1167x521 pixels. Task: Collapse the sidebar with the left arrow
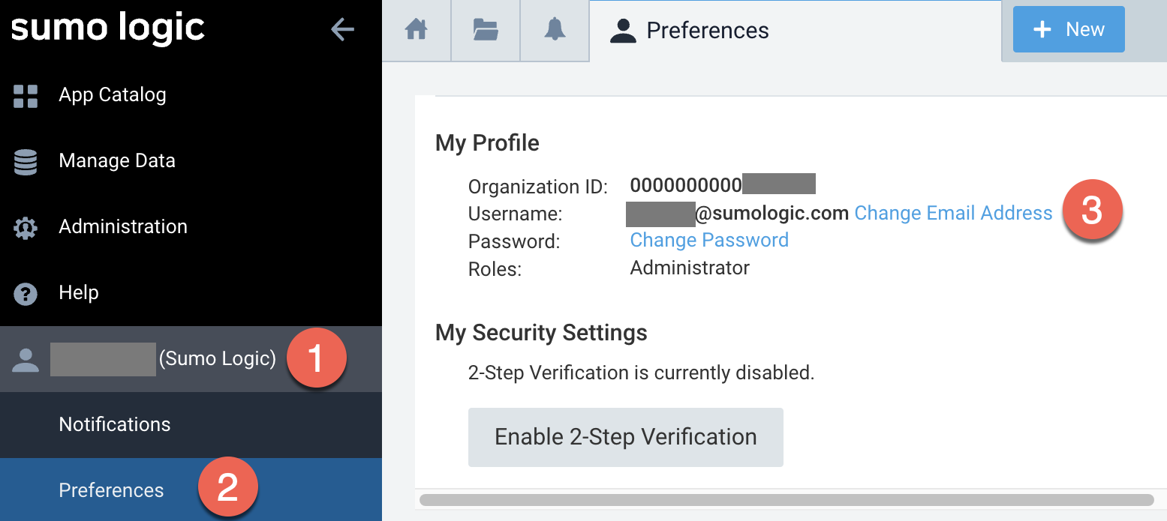point(342,29)
